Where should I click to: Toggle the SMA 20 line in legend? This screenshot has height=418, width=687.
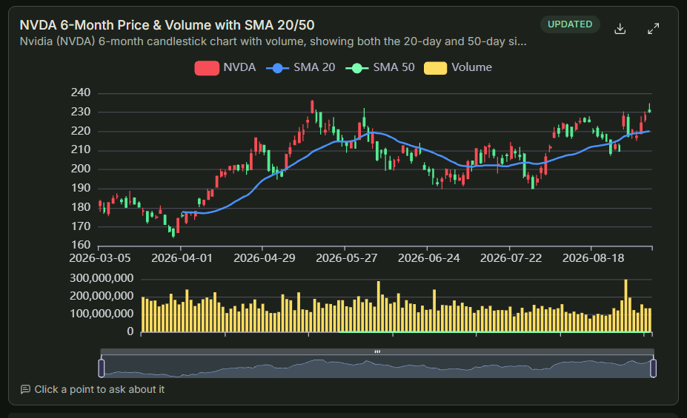pyautogui.click(x=301, y=68)
